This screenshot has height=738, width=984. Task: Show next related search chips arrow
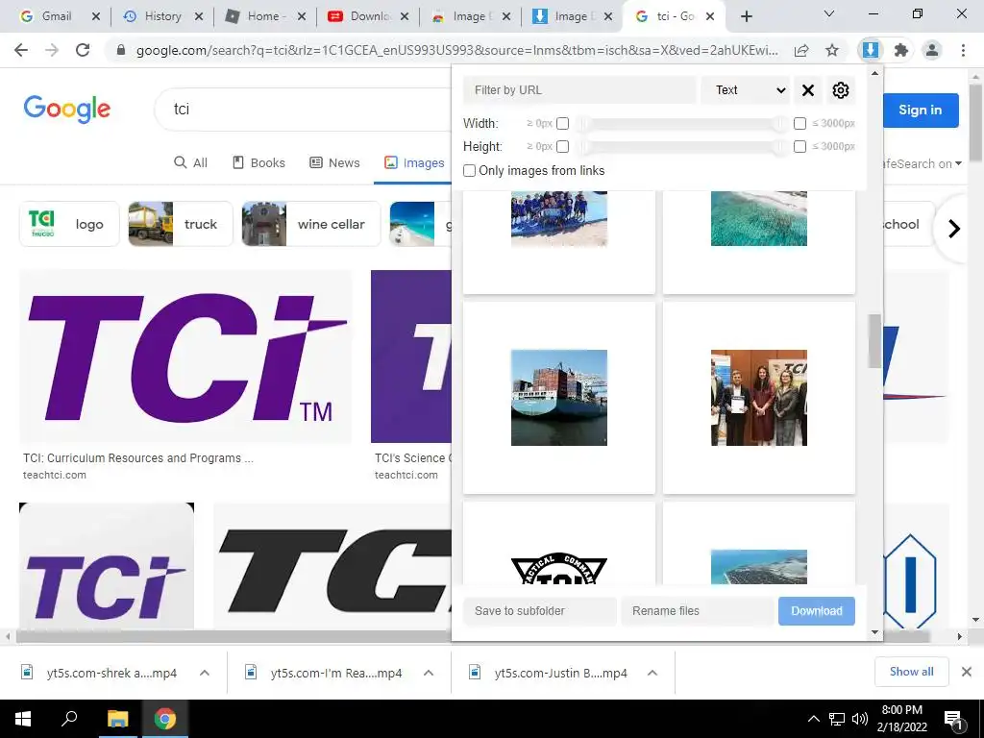point(954,228)
